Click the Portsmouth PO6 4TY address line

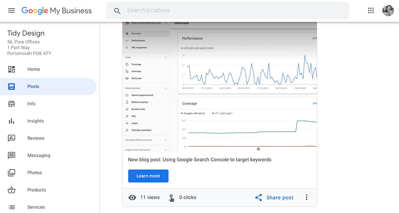tap(29, 53)
